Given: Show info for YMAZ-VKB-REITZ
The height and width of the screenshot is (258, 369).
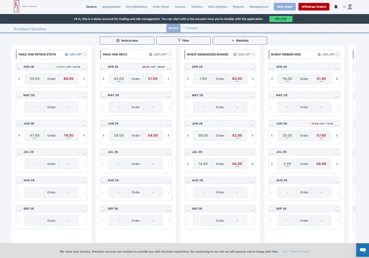Looking at the screenshot, I should (x=151, y=54).
